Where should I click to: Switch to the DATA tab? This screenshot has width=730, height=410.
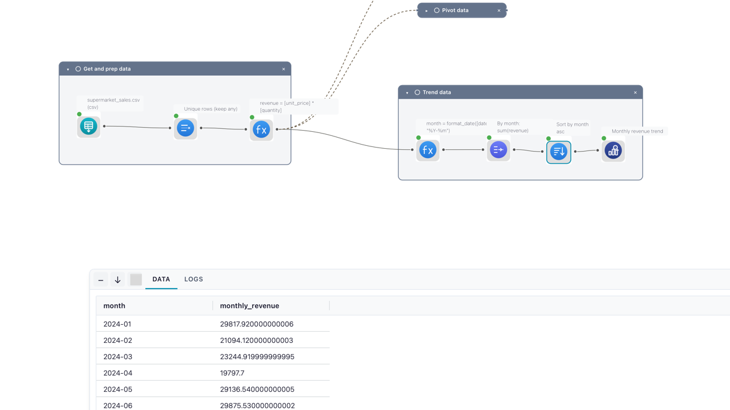point(161,279)
